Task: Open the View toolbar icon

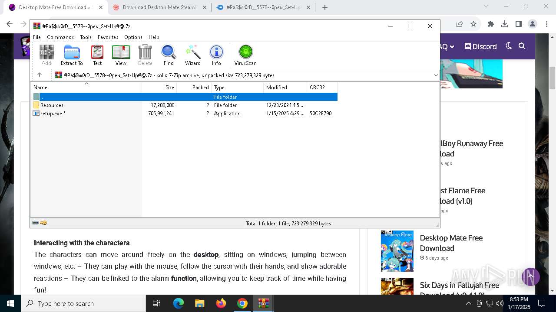Action: click(121, 55)
